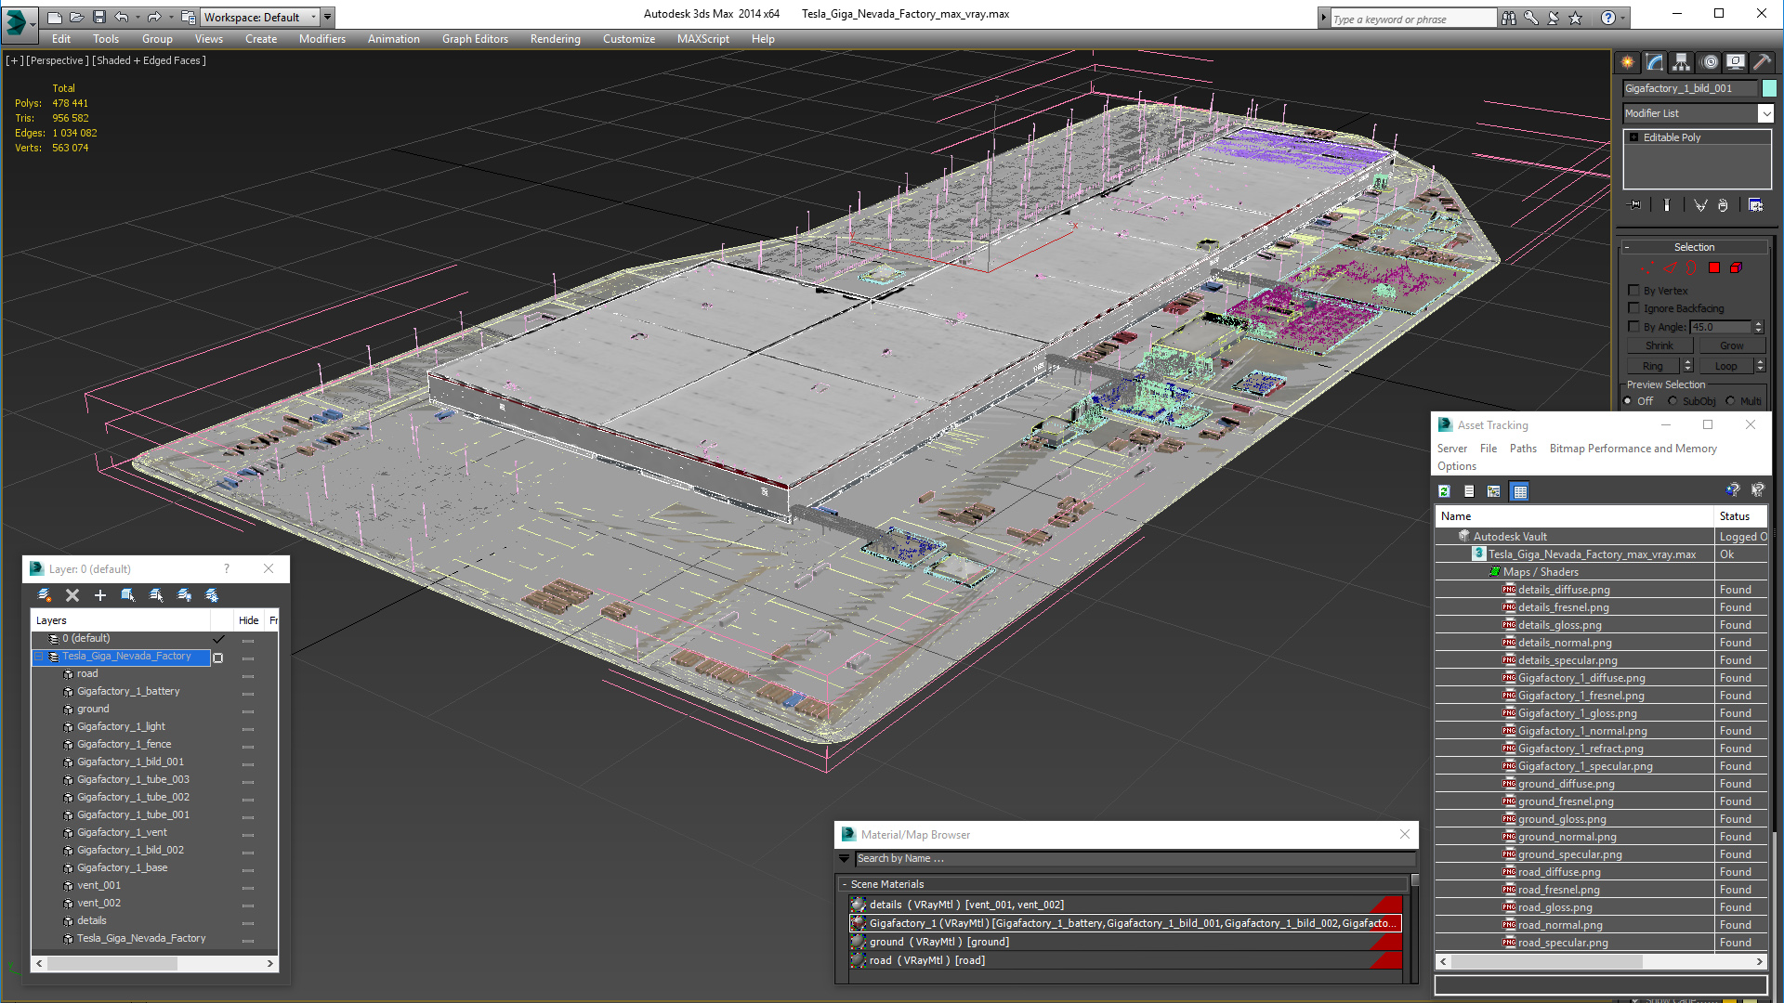The image size is (1784, 1003).
Task: Enable By Vertex checkbox
Action: 1634,291
